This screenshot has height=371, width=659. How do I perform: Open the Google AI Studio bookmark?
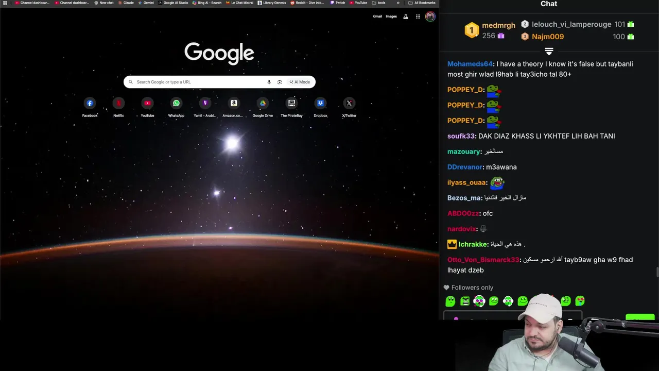[173, 3]
